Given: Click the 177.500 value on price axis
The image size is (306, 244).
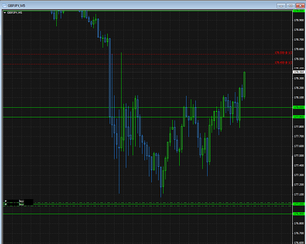Looking at the screenshot, I should pyautogui.click(x=299, y=155).
